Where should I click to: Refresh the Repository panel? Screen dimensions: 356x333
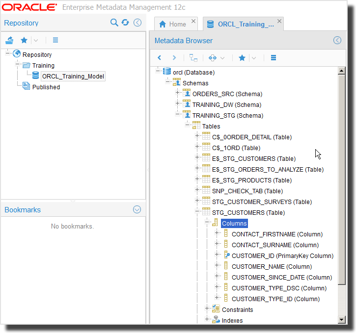[125, 23]
